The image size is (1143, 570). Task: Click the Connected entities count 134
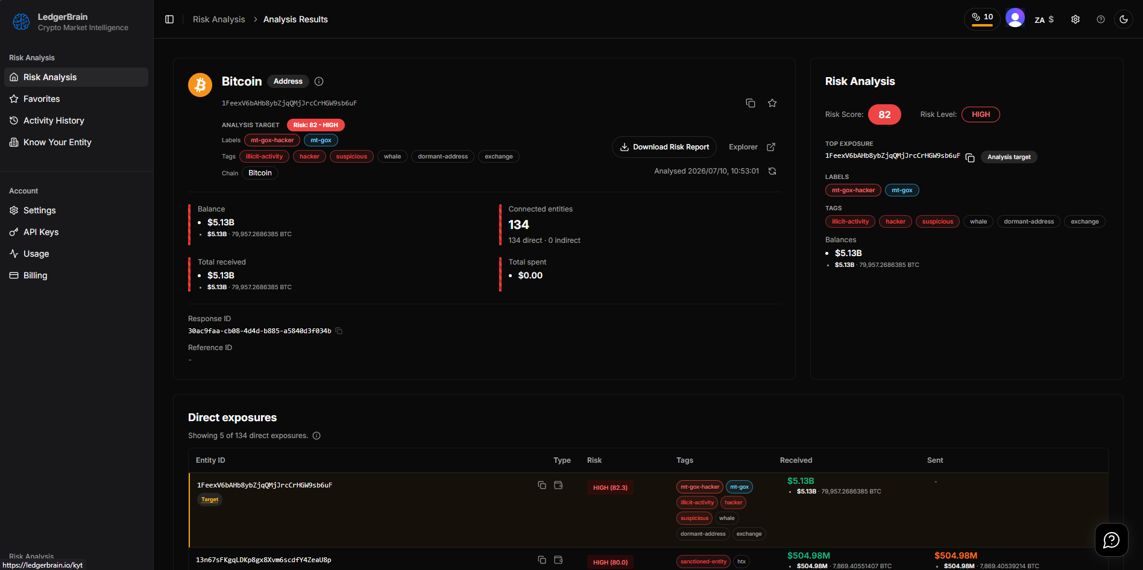coord(518,225)
